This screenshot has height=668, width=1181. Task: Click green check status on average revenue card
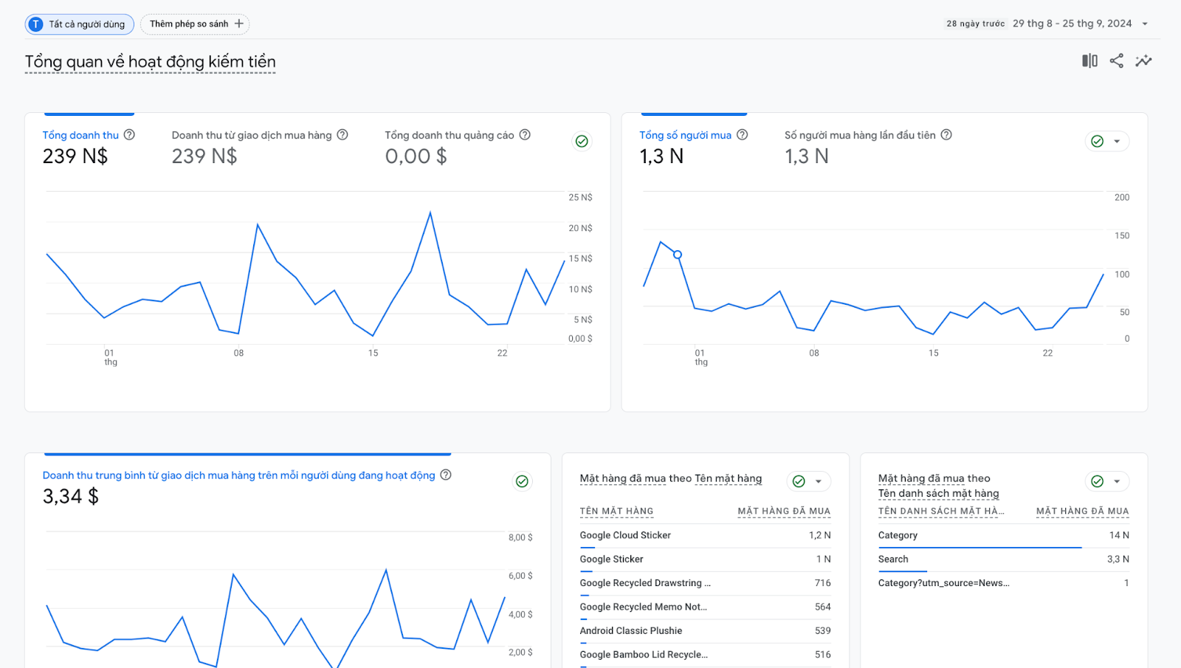(x=522, y=481)
